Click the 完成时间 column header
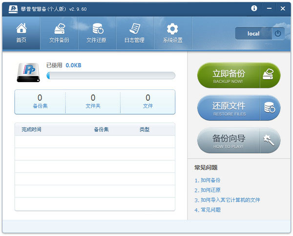 [x=31, y=129]
